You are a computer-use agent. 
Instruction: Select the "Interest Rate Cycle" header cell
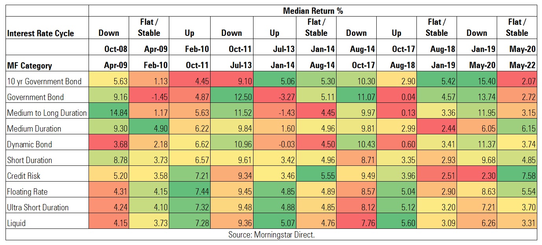click(x=41, y=33)
